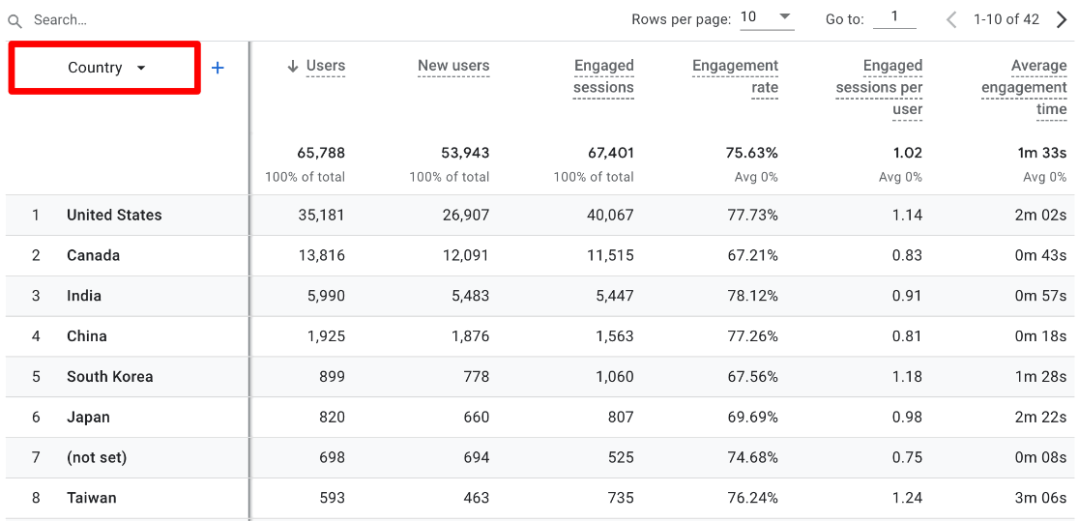
Task: Sort by Engaged sessions column header
Action: [603, 76]
